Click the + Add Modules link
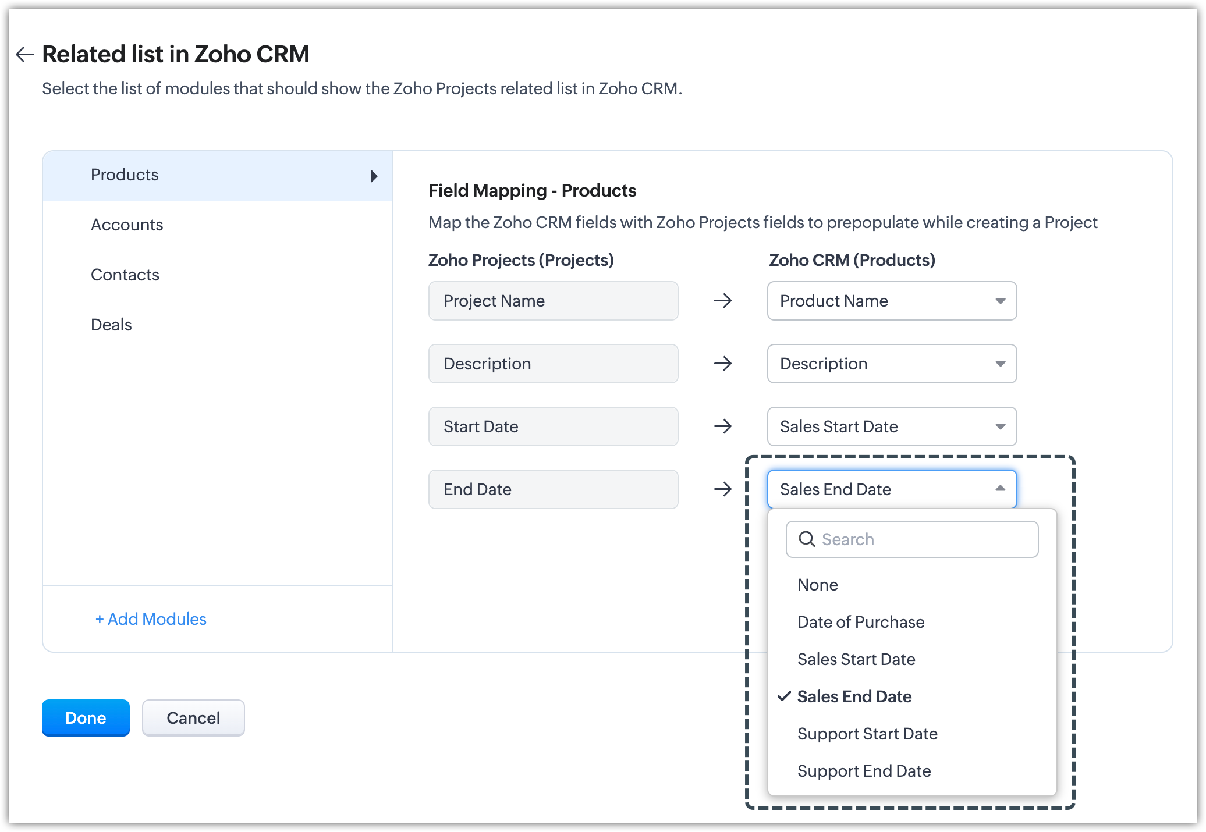This screenshot has width=1206, height=832. point(151,619)
